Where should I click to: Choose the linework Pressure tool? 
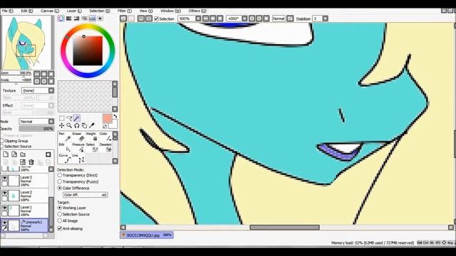78,147
